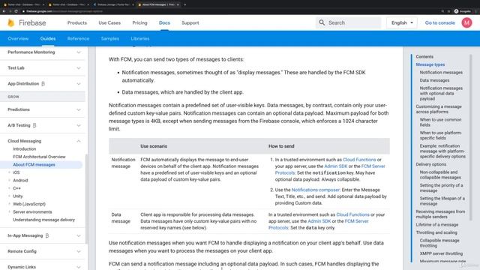The height and width of the screenshot is (270, 480).
Task: Click Go to console link
Action: pyautogui.click(x=440, y=22)
